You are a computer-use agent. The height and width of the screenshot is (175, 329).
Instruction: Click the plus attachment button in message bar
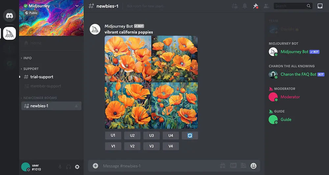pos(95,166)
